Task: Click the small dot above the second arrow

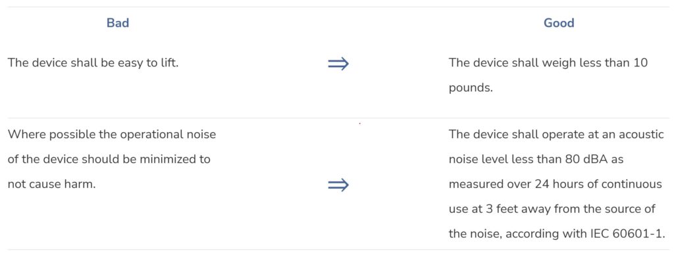Action: pyautogui.click(x=359, y=124)
